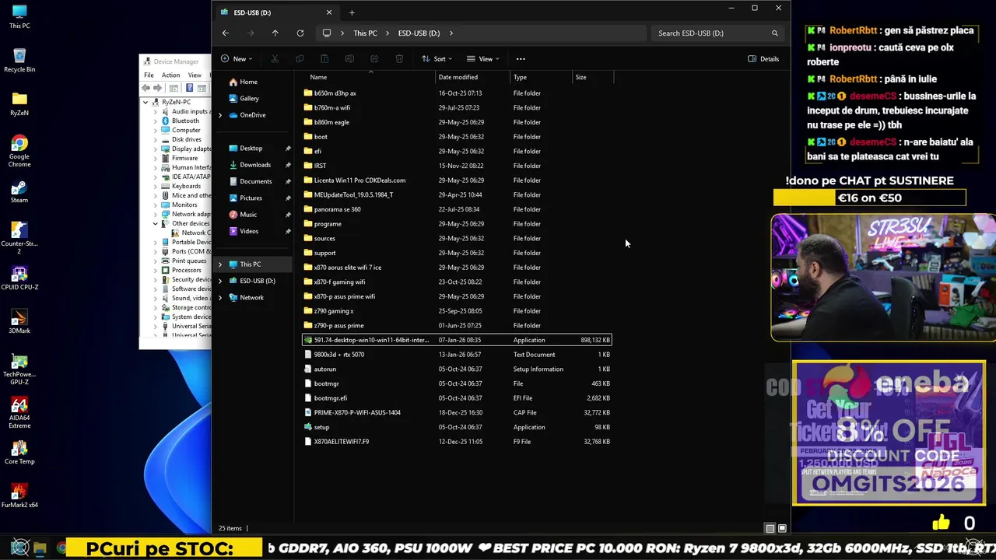Image resolution: width=996 pixels, height=560 pixels.
Task: Select the b650m d3hp ax folder
Action: [x=335, y=93]
